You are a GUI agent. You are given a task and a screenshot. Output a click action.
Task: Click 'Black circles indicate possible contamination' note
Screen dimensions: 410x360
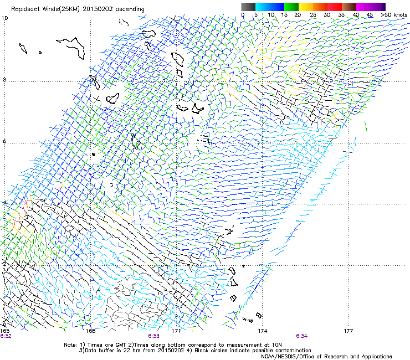coord(253,351)
